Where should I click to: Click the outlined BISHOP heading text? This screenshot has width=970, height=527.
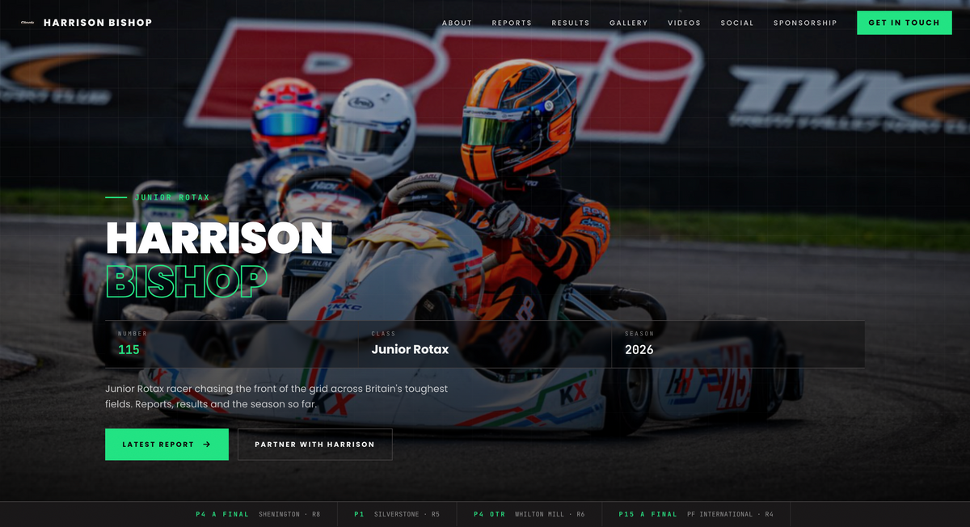[x=187, y=281]
